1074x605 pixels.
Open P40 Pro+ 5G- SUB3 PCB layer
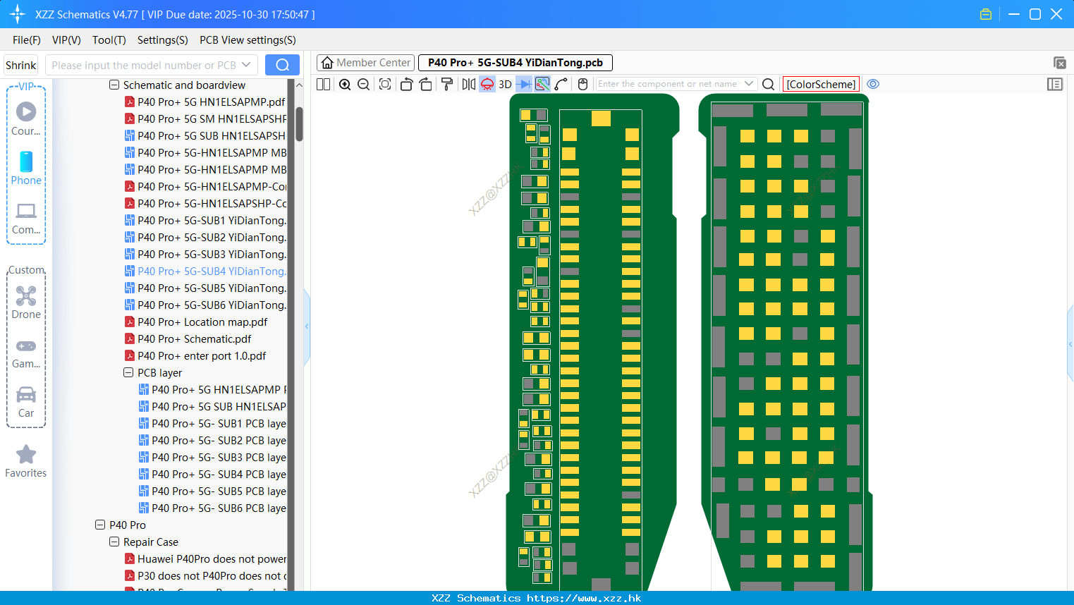tap(212, 457)
